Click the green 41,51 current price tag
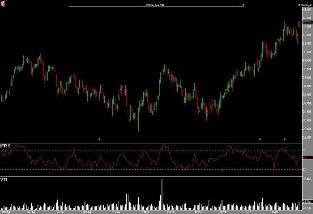 tap(306, 22)
